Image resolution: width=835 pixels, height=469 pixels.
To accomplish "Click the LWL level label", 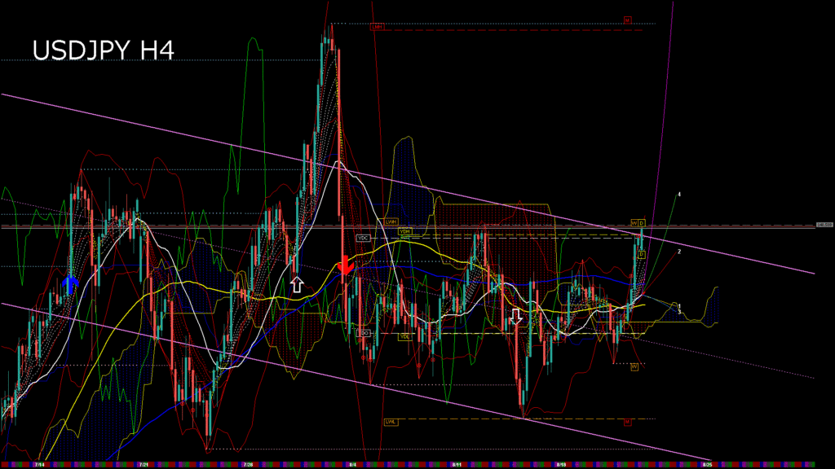I will tap(390, 422).
